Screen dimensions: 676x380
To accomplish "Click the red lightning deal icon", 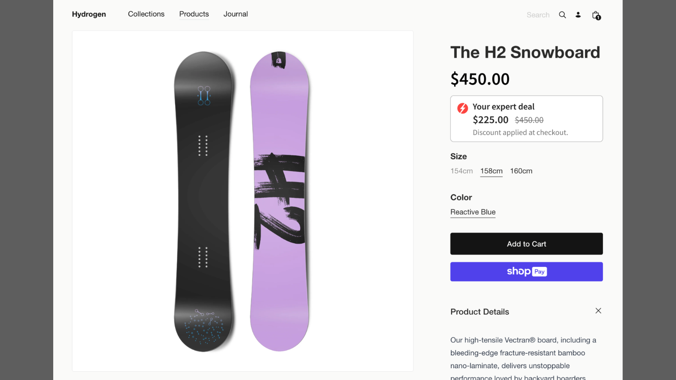I will 462,108.
